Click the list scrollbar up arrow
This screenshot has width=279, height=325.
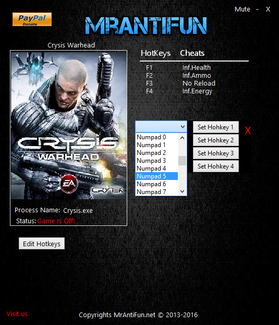click(x=183, y=138)
